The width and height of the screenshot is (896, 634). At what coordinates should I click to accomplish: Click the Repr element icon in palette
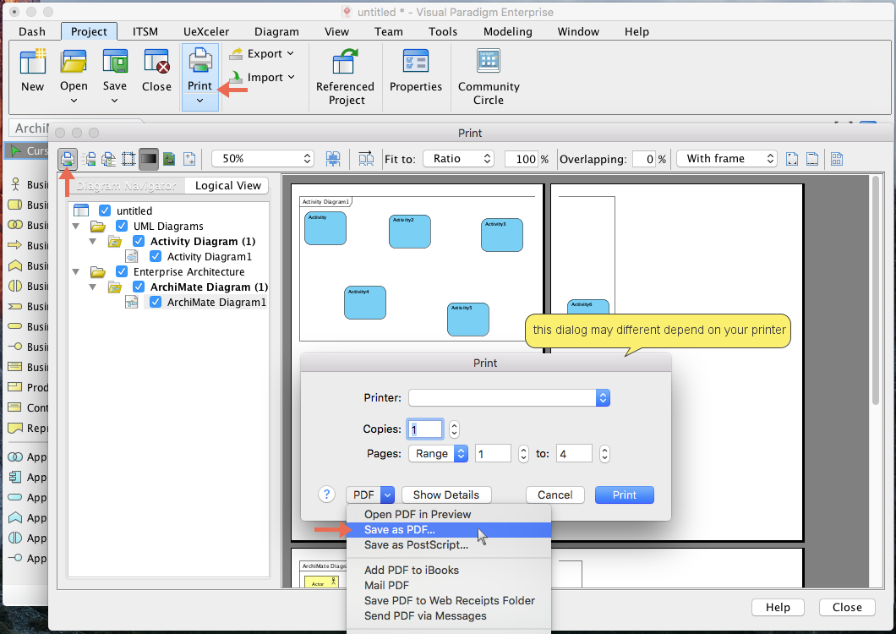[x=15, y=428]
